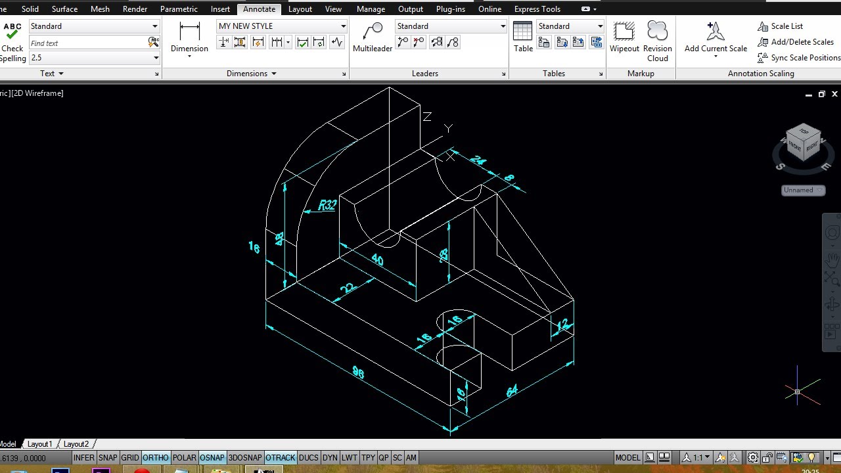Expand the text height 2.5 dropdown

pyautogui.click(x=95, y=58)
